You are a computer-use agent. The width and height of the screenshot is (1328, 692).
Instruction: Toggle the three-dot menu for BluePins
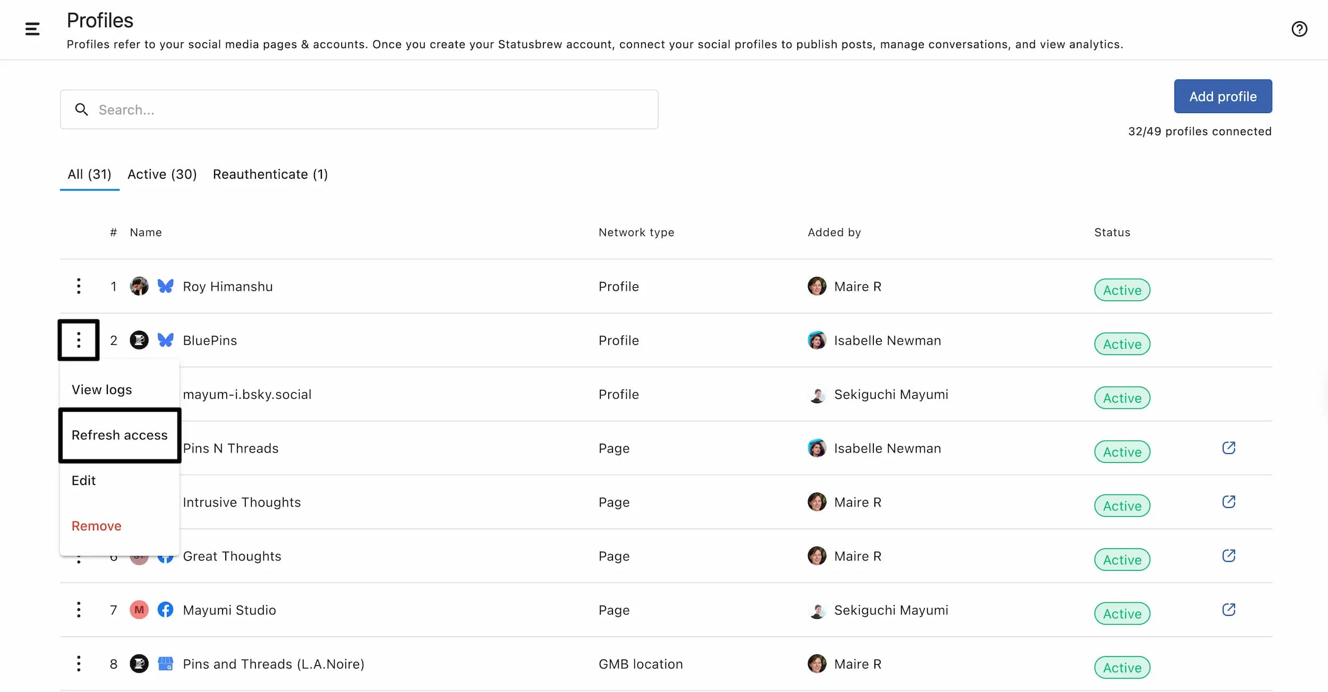click(x=79, y=340)
